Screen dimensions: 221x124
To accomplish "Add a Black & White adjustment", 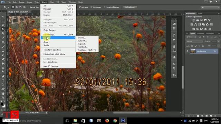I will point(200,24).
